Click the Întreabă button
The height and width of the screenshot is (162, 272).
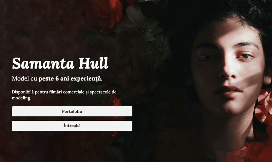click(x=72, y=126)
